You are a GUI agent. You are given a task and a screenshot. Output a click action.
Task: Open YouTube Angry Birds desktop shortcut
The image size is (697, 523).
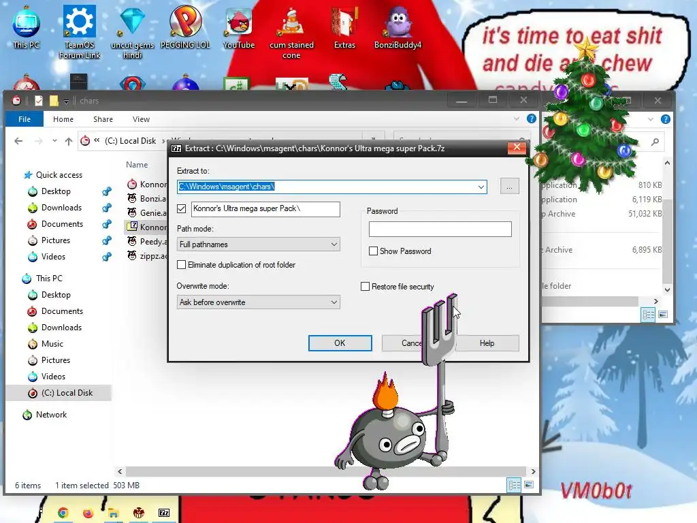[x=239, y=27]
